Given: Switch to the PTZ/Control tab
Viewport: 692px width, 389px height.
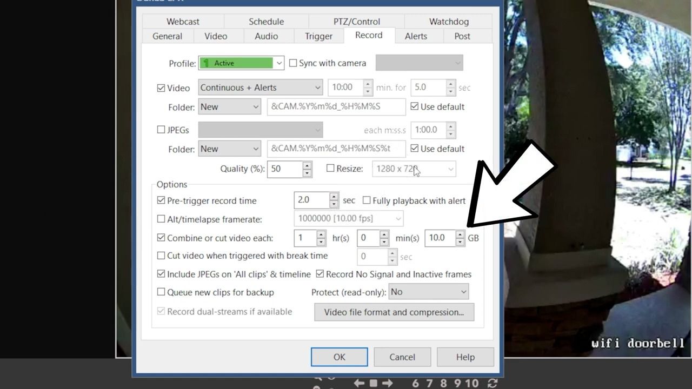Looking at the screenshot, I should click(357, 22).
